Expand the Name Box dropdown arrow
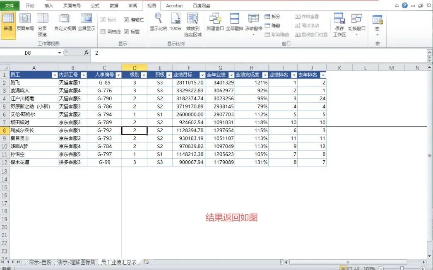Screen dimensions: 433x270 pos(59,53)
